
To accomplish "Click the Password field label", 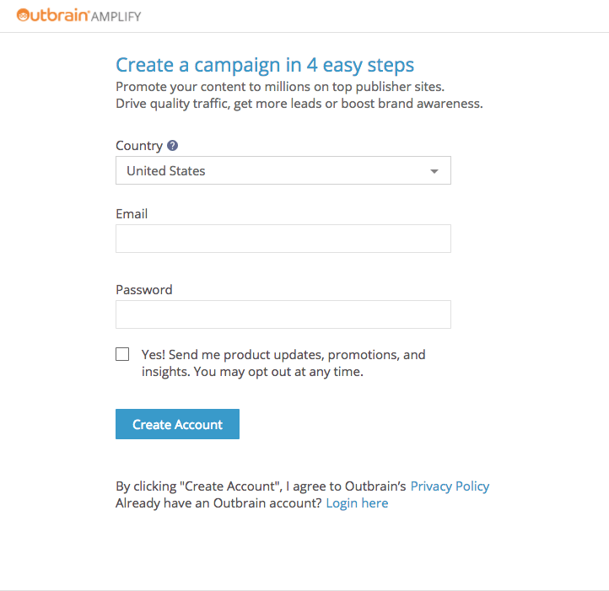I will [143, 290].
